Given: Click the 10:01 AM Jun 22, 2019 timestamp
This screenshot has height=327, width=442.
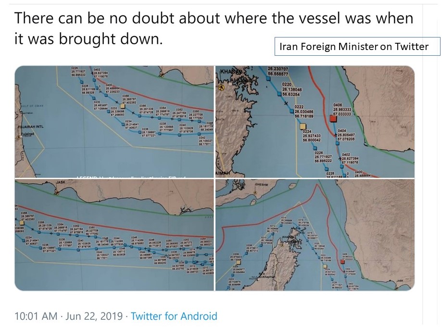Looking at the screenshot, I should 68,316.
